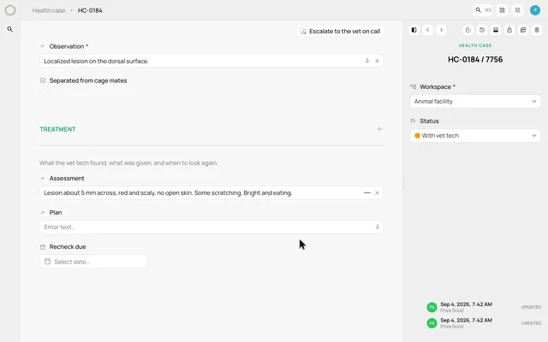Click the orange With vet tech status dot

coord(417,136)
